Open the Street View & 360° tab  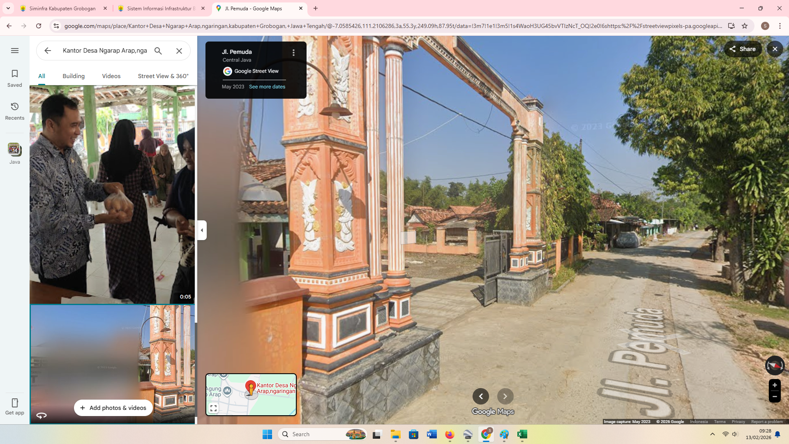click(163, 76)
